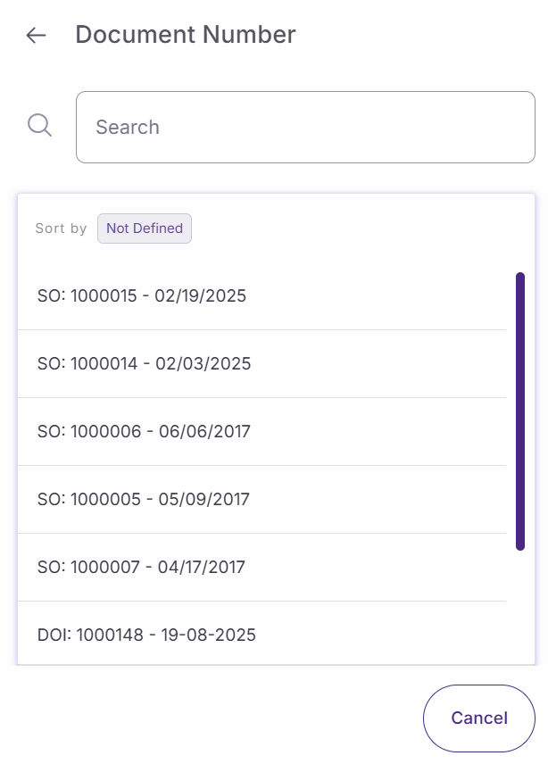Go back using the arrow icon

pyautogui.click(x=36, y=35)
